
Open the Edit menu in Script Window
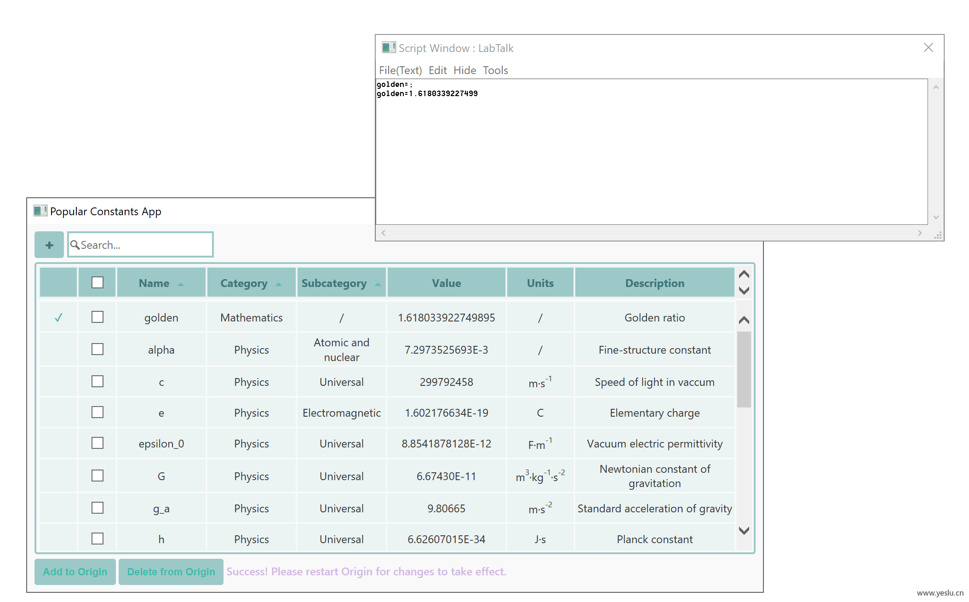coord(437,70)
